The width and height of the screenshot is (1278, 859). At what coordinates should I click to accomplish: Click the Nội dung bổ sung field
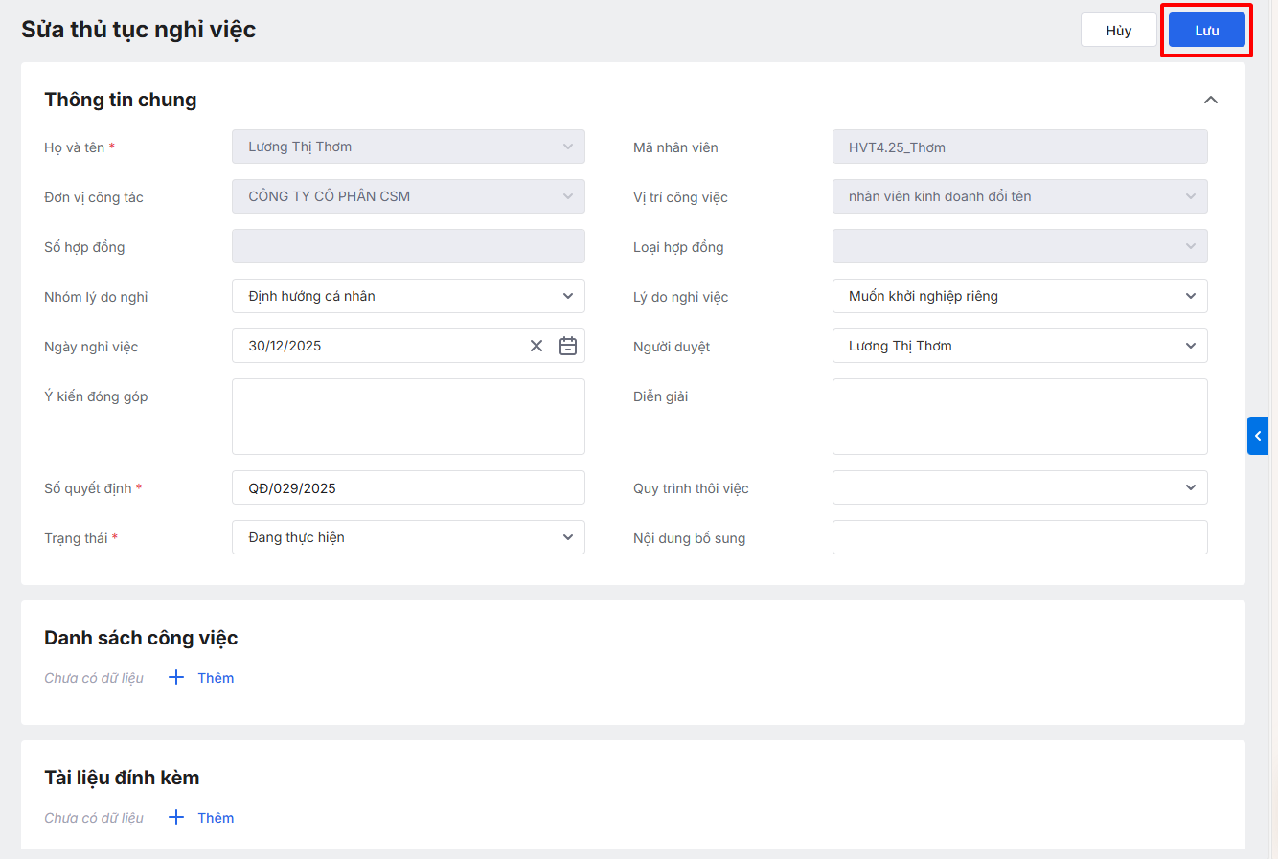[x=1019, y=537]
